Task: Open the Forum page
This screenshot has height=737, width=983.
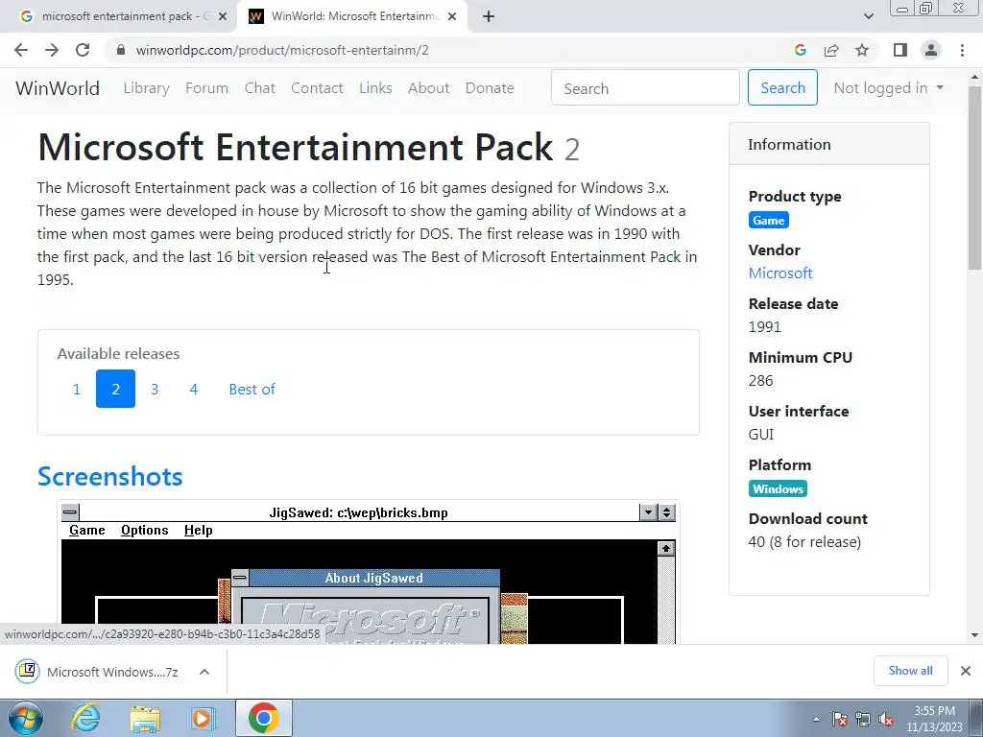Action: coord(207,88)
